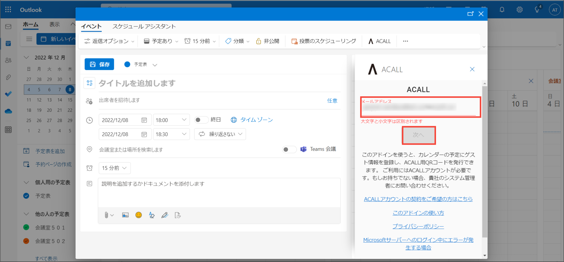564x262 pixels.
Task: Open more apps grid in the sidebar
Action: (x=8, y=130)
